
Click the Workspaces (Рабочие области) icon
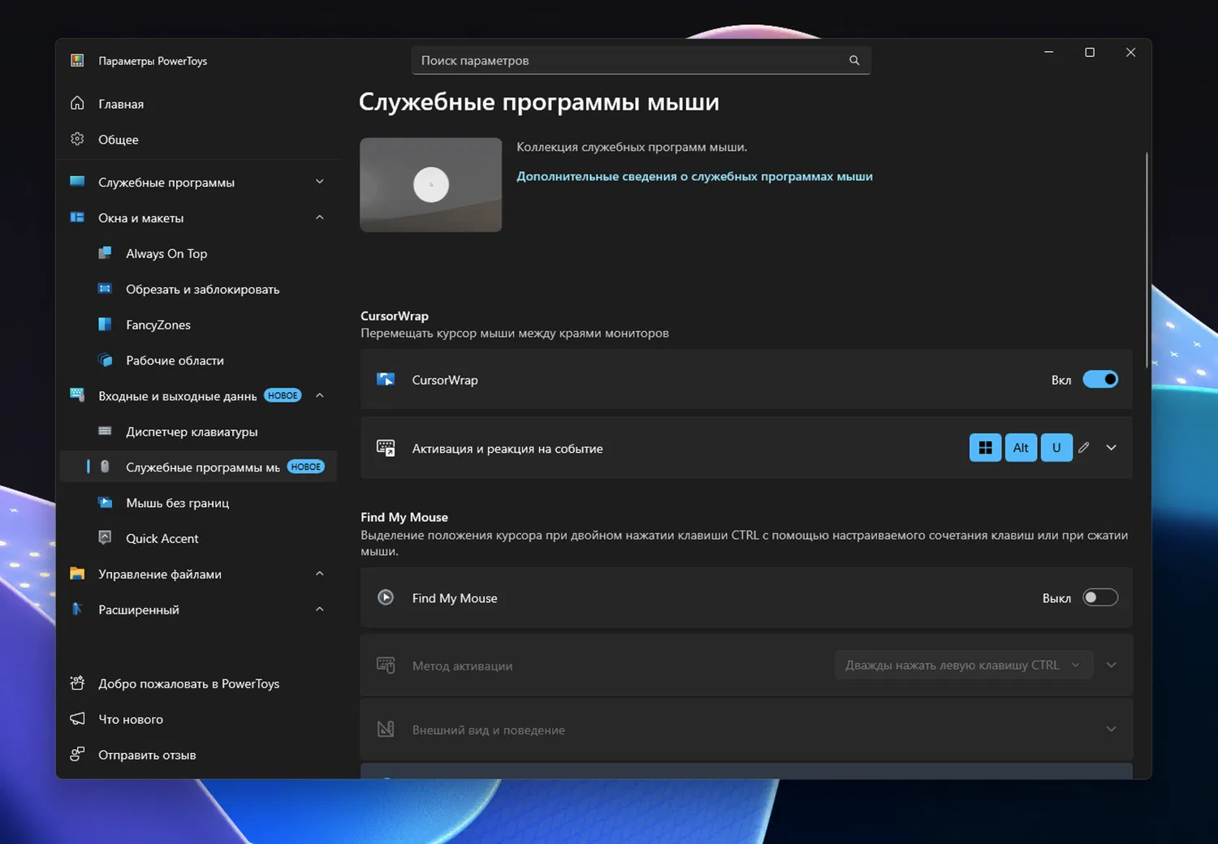pyautogui.click(x=105, y=360)
